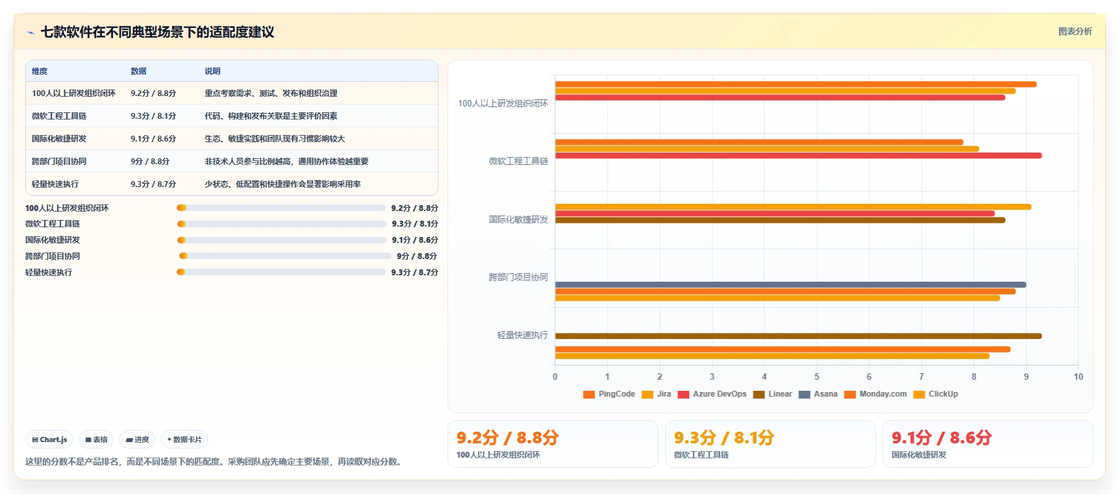1119x494 pixels.
Task: Click the 说明 column header
Action: [x=212, y=71]
